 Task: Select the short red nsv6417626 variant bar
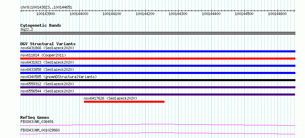124,102
